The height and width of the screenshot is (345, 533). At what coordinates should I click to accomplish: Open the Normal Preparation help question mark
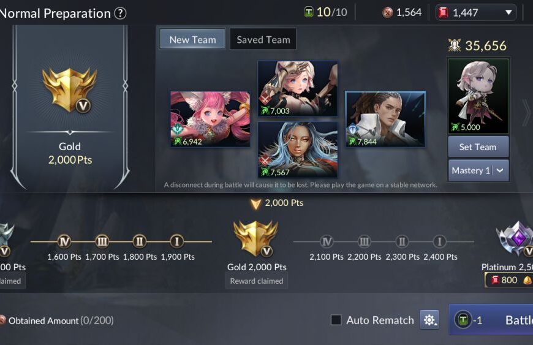(120, 13)
